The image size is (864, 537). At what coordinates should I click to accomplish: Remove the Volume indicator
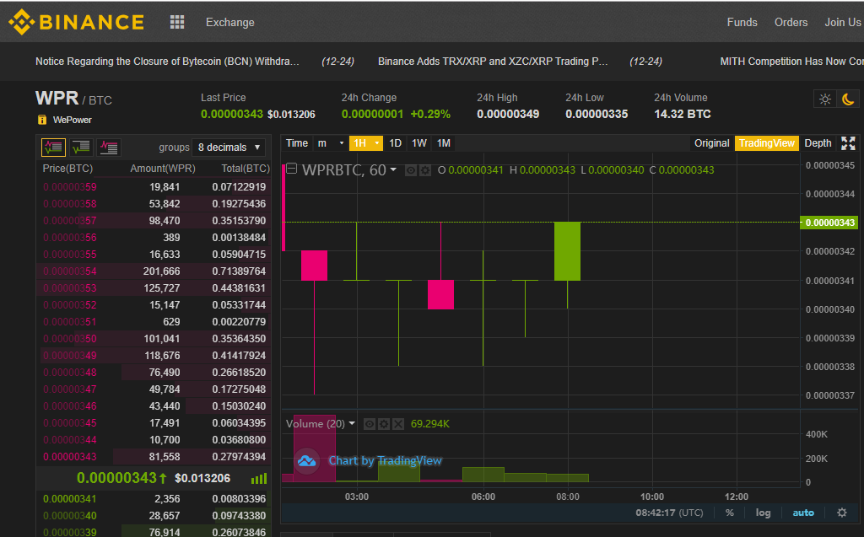pyautogui.click(x=398, y=423)
